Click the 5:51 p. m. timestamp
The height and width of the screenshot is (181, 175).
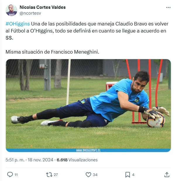[15, 160]
